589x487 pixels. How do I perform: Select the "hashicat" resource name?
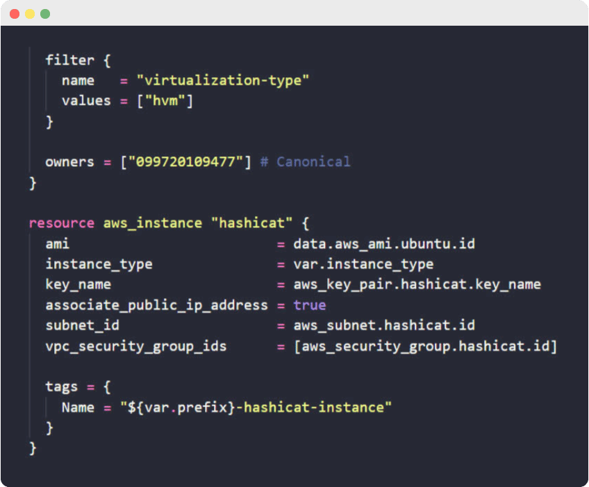pos(251,223)
